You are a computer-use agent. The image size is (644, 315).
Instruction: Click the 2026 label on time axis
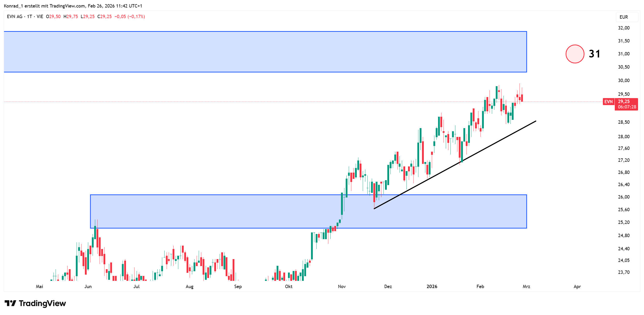pos(432,287)
